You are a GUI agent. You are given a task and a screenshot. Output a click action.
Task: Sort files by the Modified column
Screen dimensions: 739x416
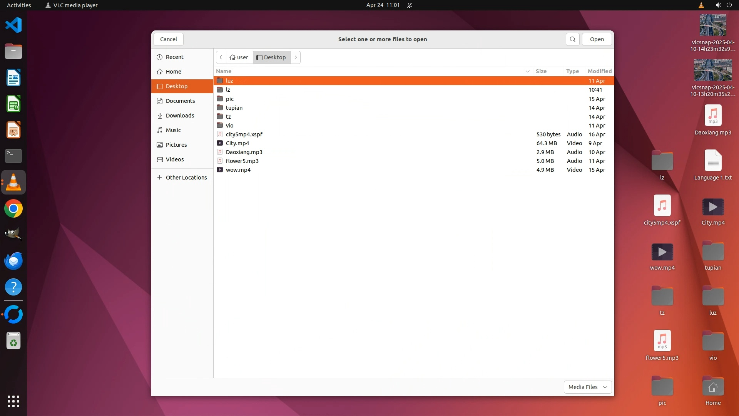[599, 71]
